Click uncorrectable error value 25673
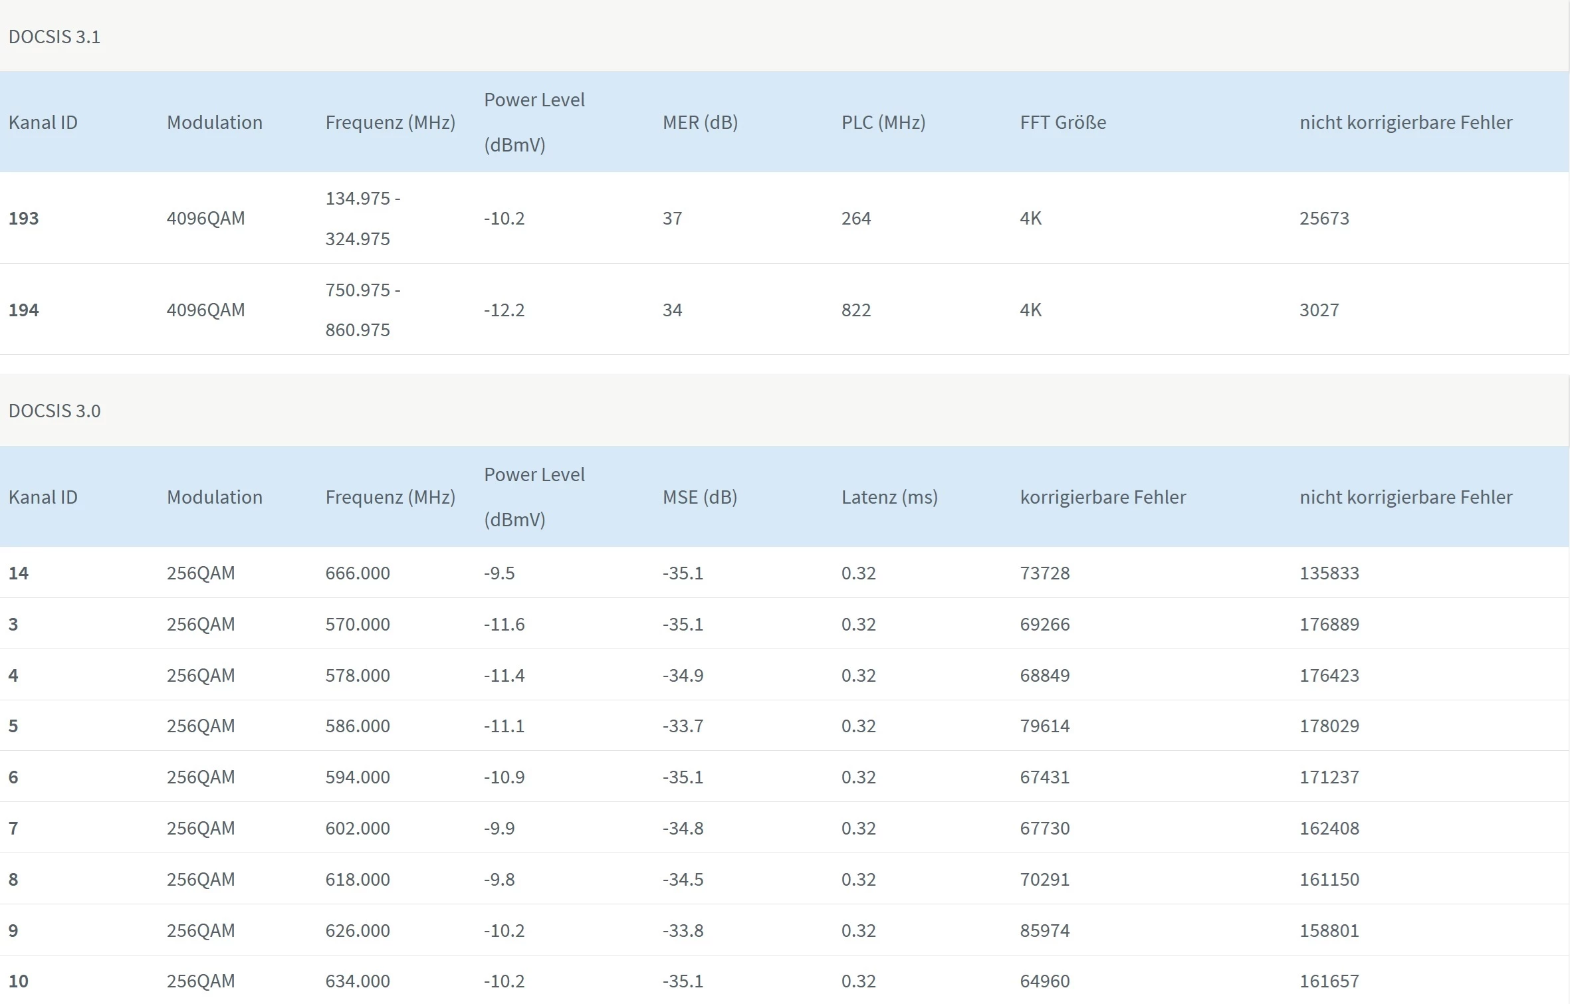 tap(1324, 218)
